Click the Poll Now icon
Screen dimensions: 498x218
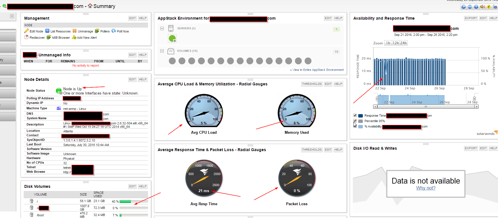114,31
